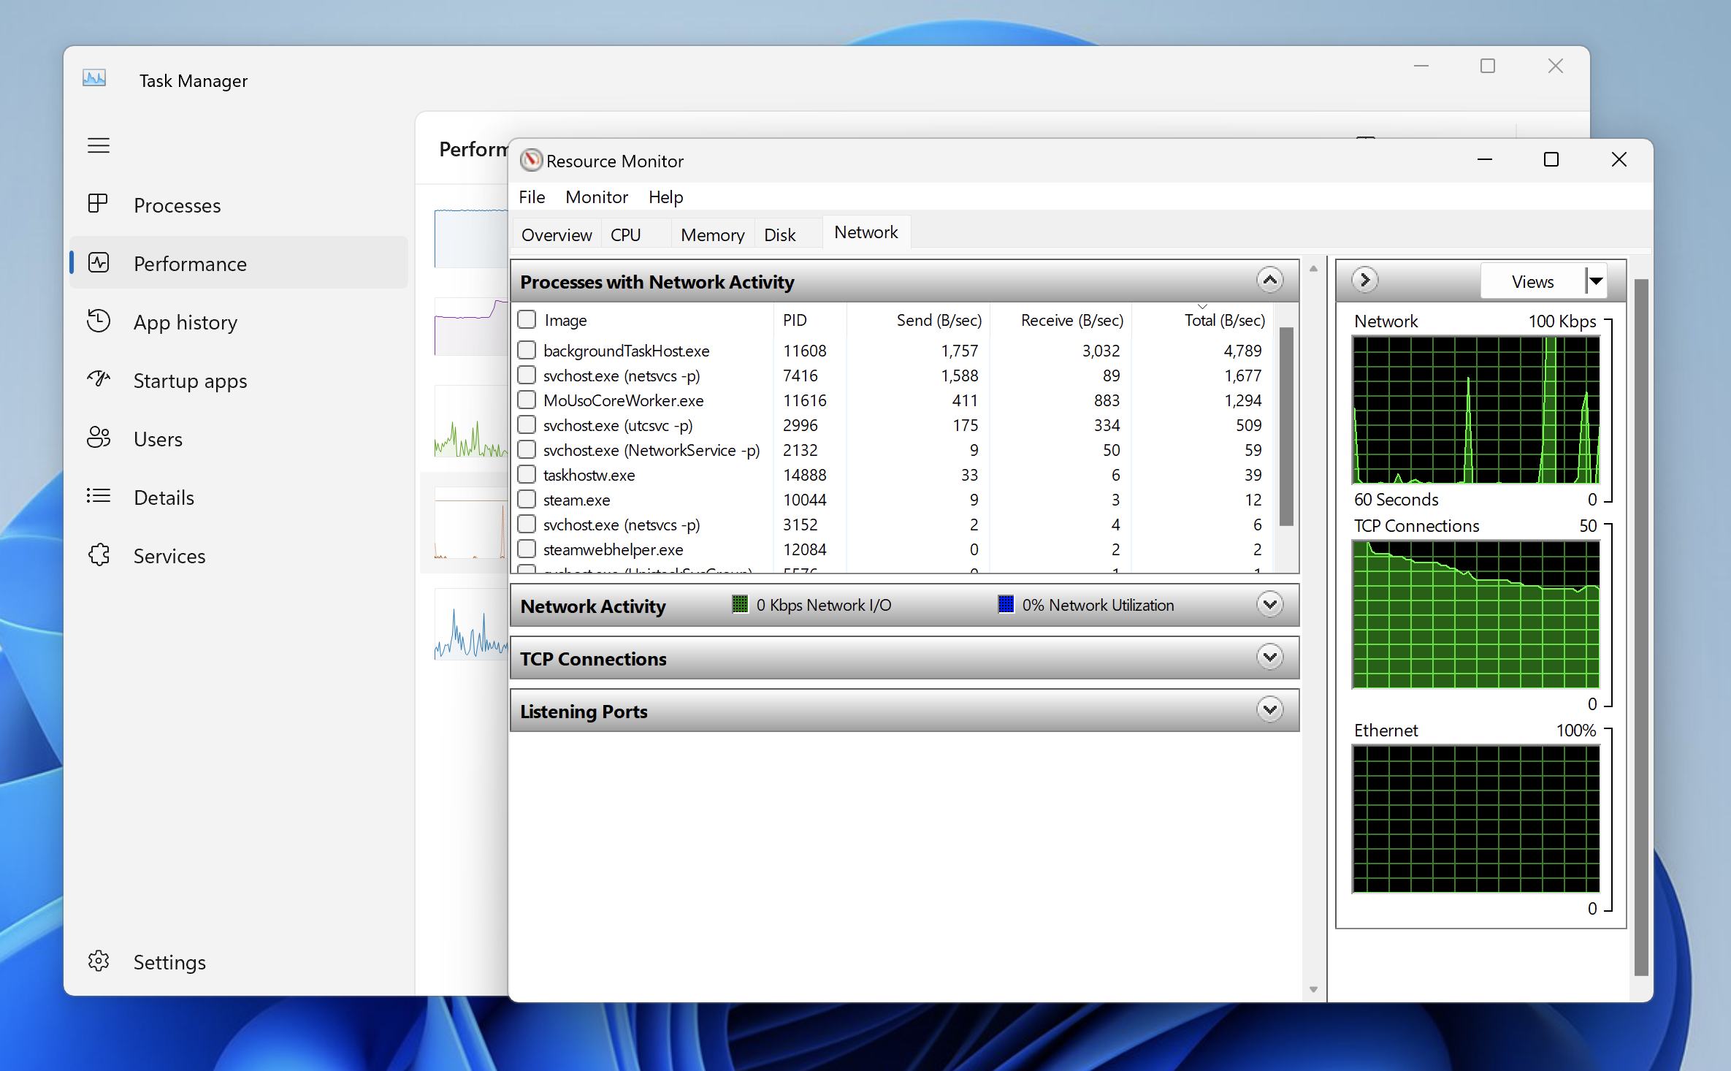
Task: Select the steam.exe process checkbox
Action: tap(526, 499)
